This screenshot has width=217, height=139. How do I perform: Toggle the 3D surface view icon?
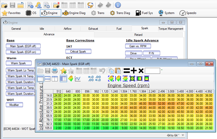[71, 79]
